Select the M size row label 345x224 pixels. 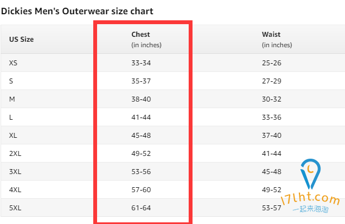pyautogui.click(x=12, y=99)
